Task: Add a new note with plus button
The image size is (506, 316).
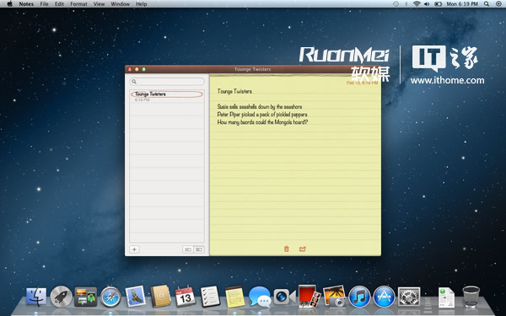Action: point(134,249)
